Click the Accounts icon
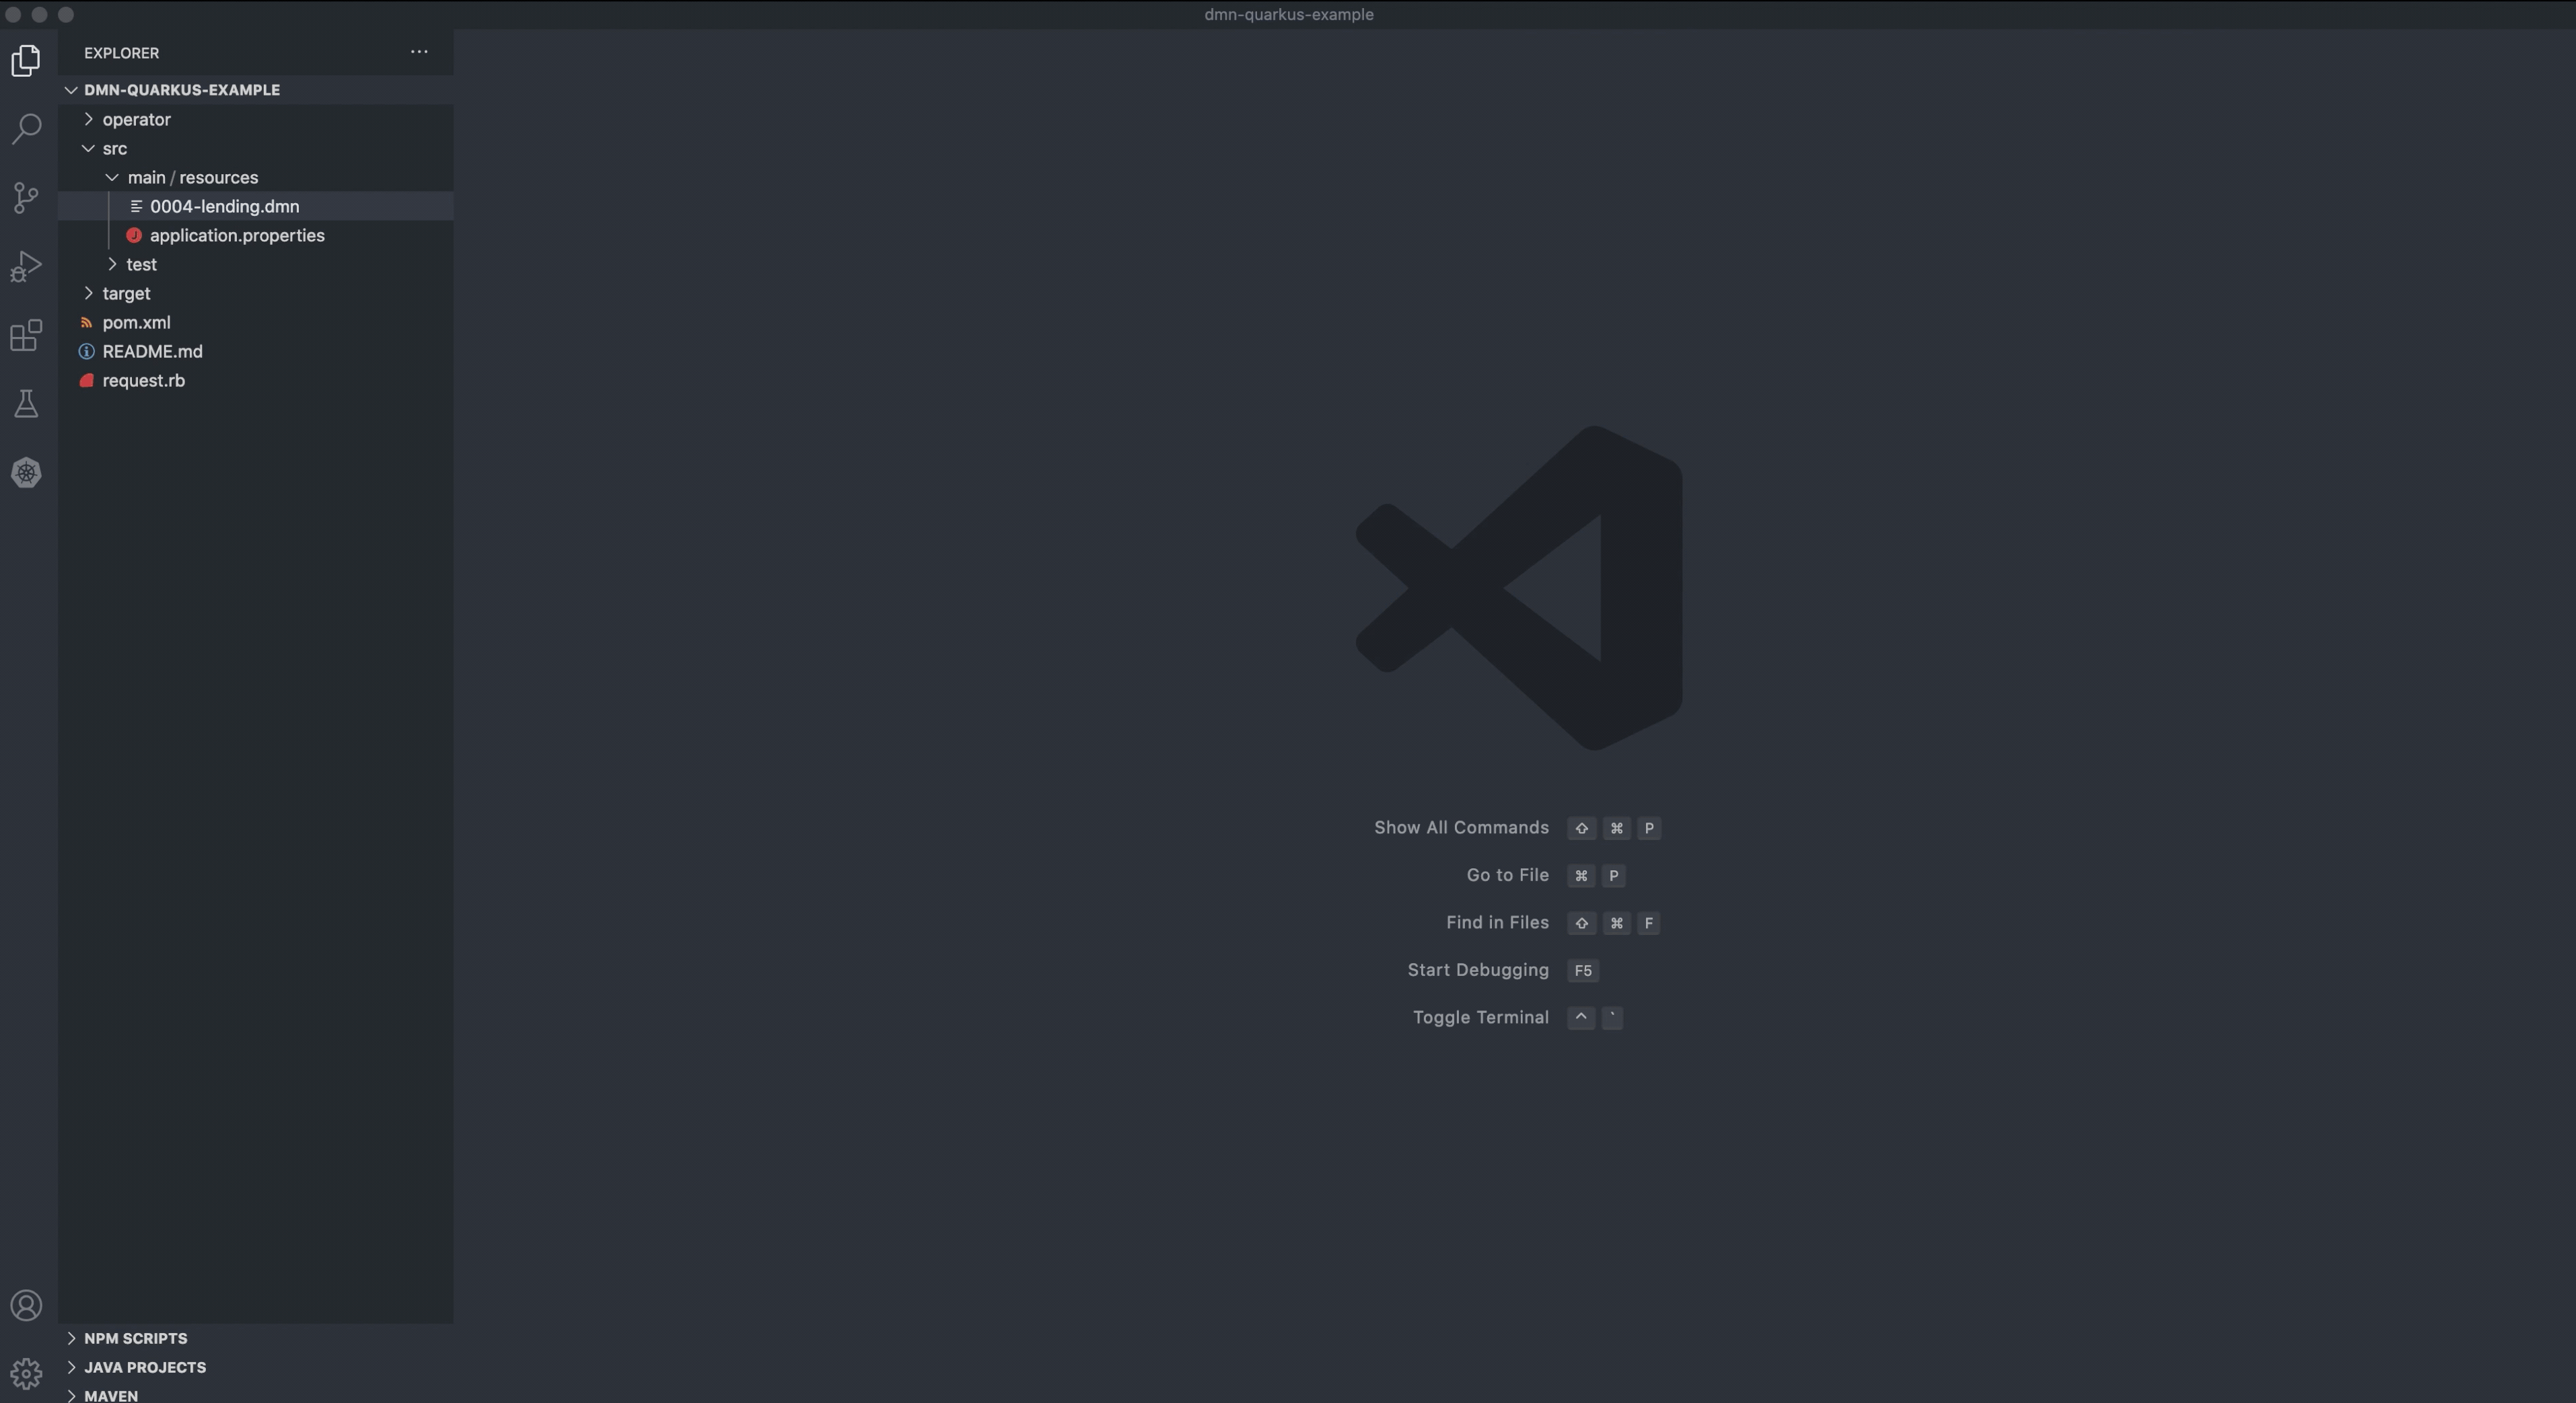Image resolution: width=2576 pixels, height=1403 pixels. [x=26, y=1305]
